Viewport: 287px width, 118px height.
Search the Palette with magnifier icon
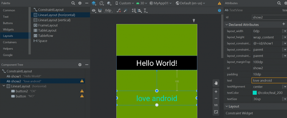(73, 3)
